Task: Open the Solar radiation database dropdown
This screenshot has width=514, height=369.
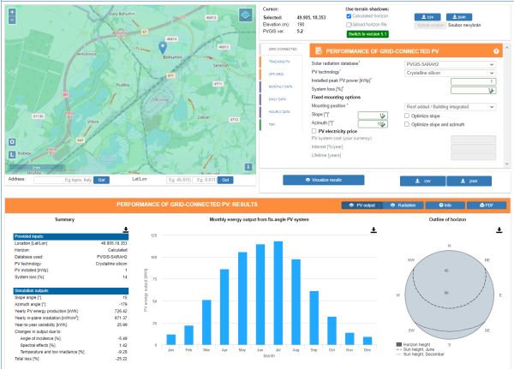Action: coord(450,64)
